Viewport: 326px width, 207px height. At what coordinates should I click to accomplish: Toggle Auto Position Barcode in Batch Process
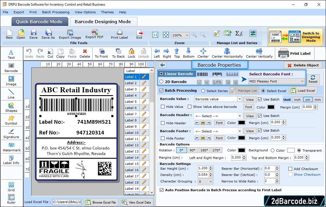coord(161,190)
